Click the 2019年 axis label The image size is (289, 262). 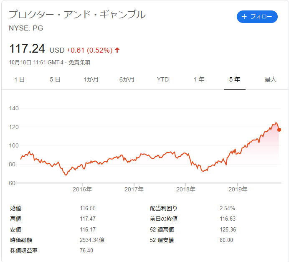click(238, 189)
